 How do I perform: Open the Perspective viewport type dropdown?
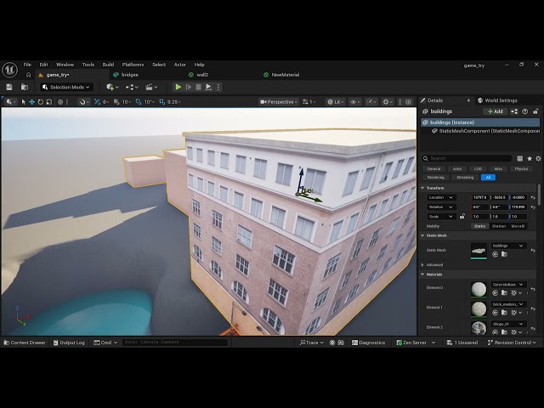279,102
